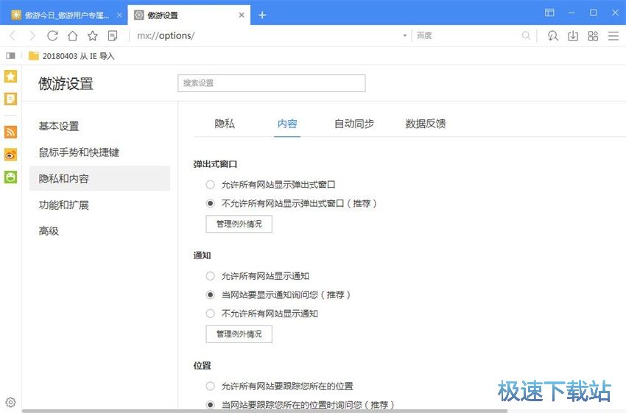Click 管理例外情况 under 弹出式窗口

pos(239,224)
